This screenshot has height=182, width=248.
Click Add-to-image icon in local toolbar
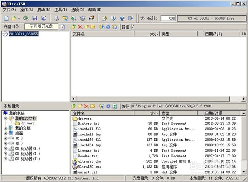point(102,106)
